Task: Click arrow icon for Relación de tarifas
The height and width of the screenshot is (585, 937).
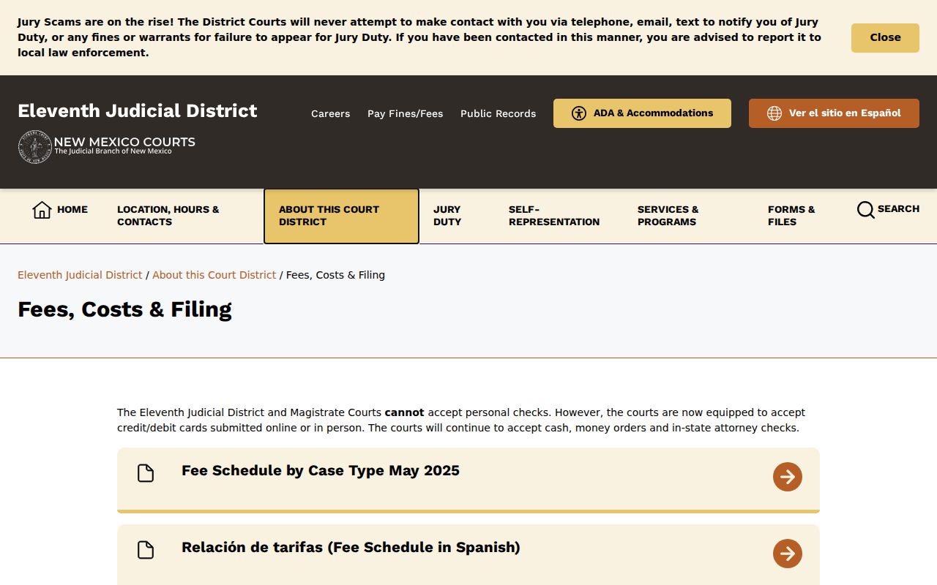Action: [x=788, y=554]
